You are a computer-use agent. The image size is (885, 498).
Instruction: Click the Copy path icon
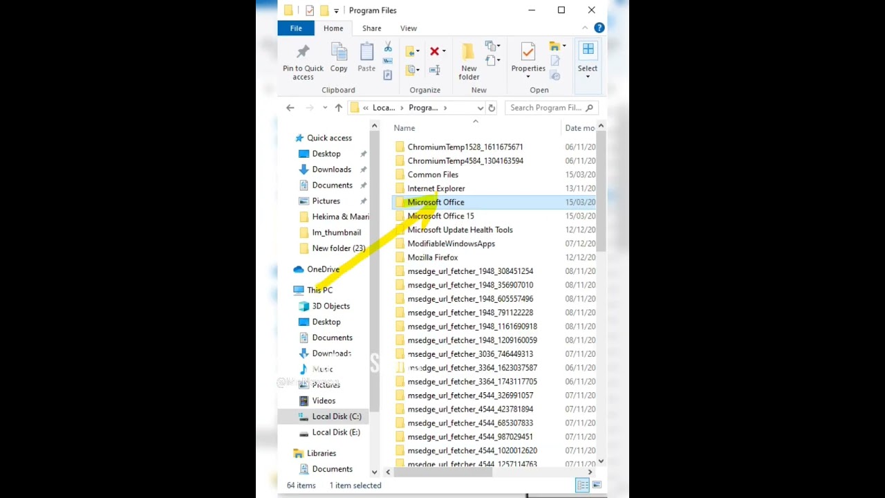[388, 61]
